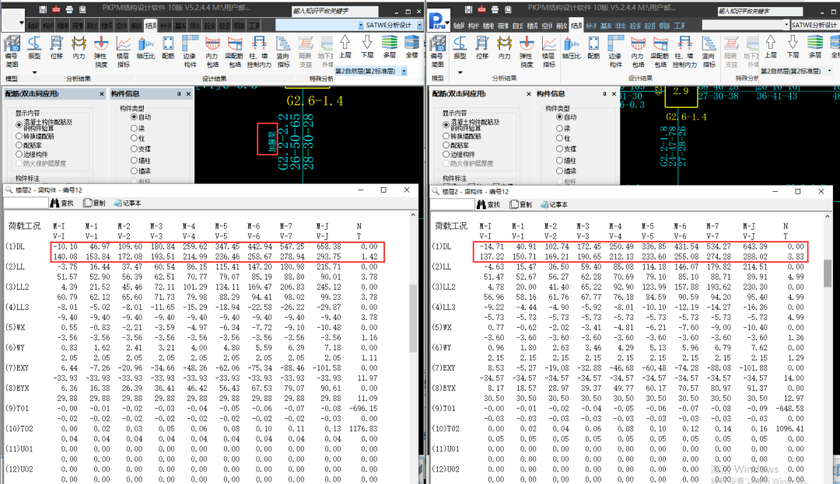Open 第2自然层 floor dropdown in right window
The height and width of the screenshot is (484, 840).
[x=830, y=71]
